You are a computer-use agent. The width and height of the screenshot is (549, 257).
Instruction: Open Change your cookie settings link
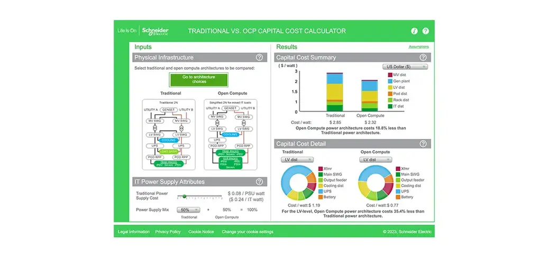(x=248, y=232)
